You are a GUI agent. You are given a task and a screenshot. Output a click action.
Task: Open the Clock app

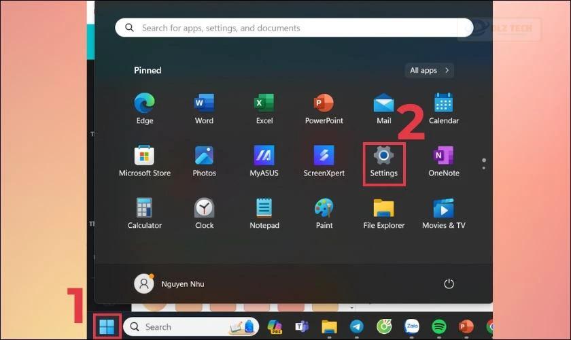204,214
